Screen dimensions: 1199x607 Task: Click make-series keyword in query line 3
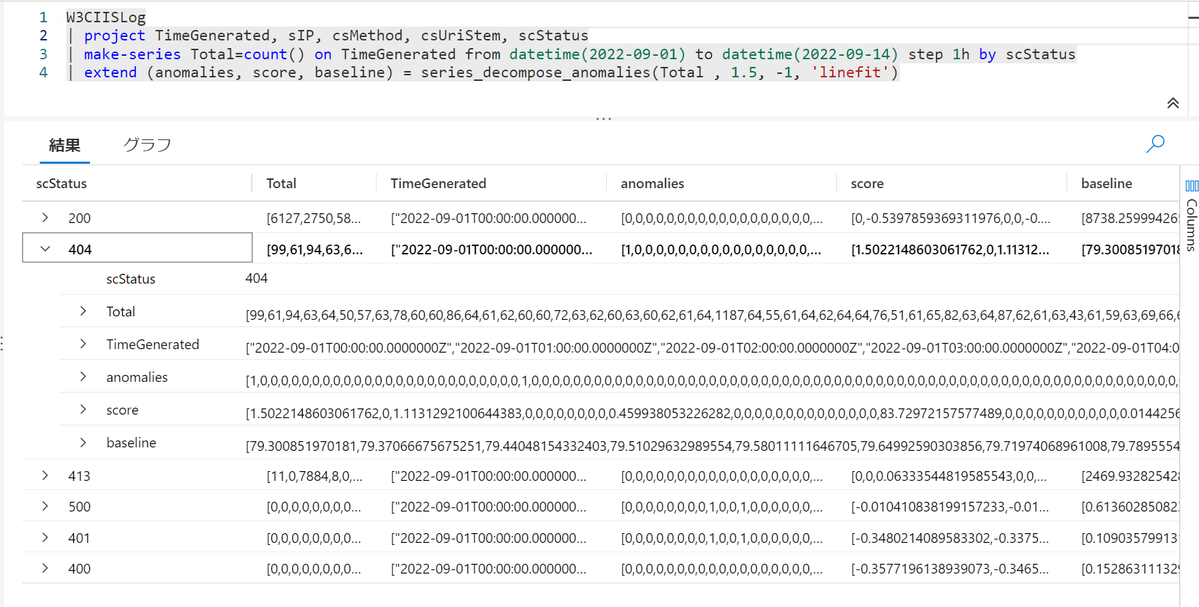tap(133, 54)
